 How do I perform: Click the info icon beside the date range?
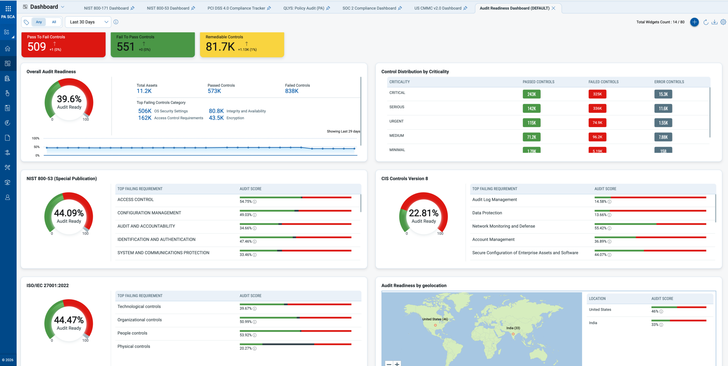coord(116,22)
